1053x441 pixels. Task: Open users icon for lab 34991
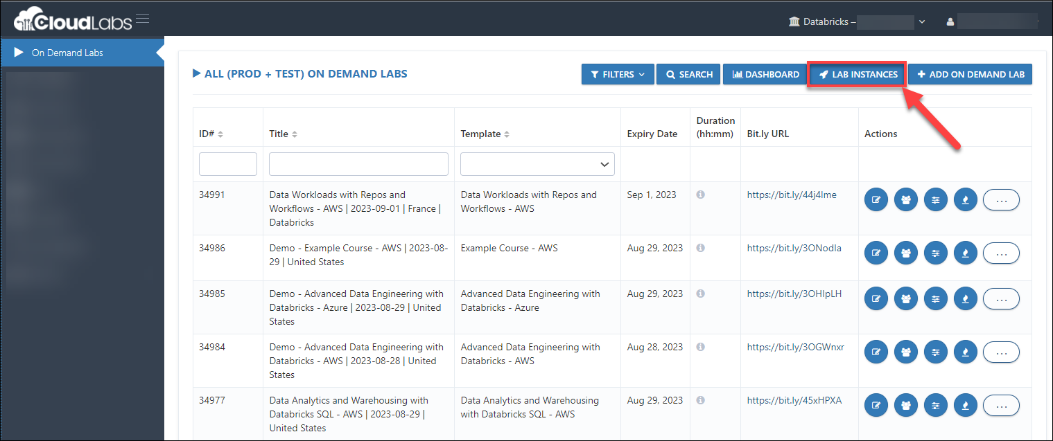click(906, 200)
